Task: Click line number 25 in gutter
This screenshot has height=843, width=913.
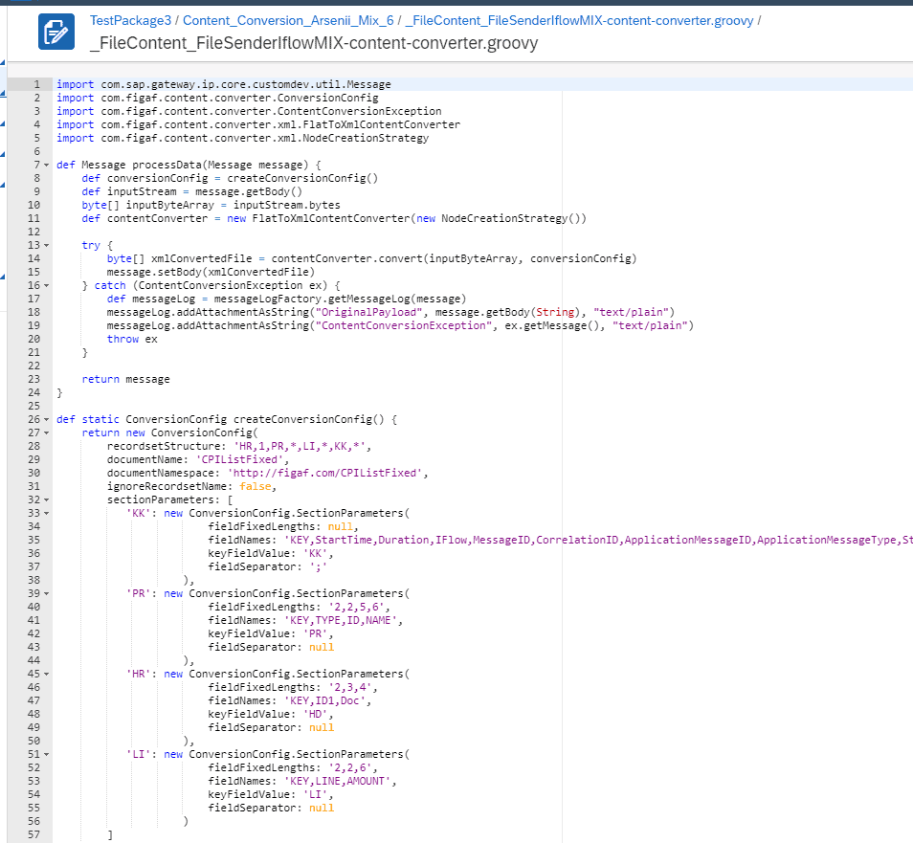Action: coord(33,406)
